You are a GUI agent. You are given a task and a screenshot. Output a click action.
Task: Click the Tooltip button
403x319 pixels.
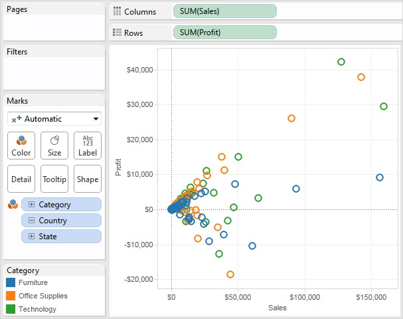(x=54, y=179)
